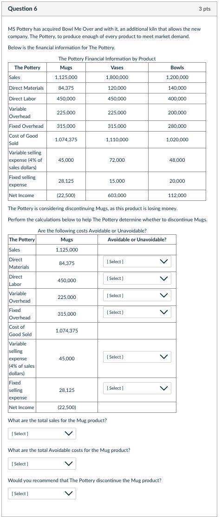
Task: Click chevron arrow in total sales select
Action: tap(69, 434)
